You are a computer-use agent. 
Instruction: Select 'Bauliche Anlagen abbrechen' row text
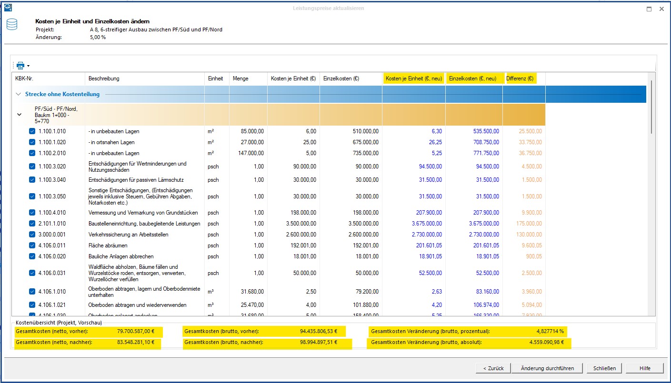121,256
